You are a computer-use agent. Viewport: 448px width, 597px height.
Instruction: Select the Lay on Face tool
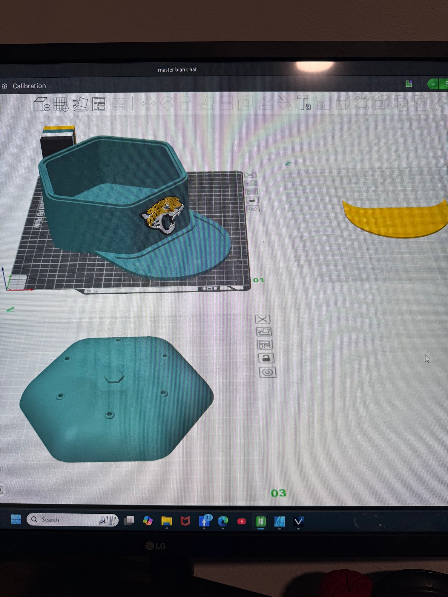(207, 104)
